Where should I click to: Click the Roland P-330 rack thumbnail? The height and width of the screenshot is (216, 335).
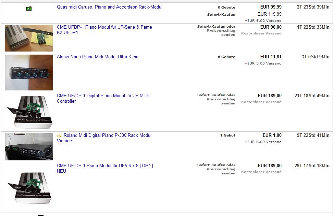tap(29, 147)
